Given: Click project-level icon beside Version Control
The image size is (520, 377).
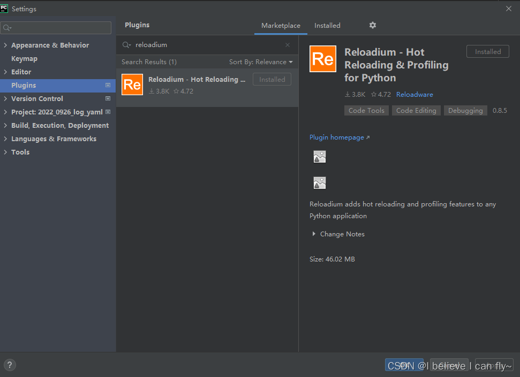Looking at the screenshot, I should coord(108,98).
